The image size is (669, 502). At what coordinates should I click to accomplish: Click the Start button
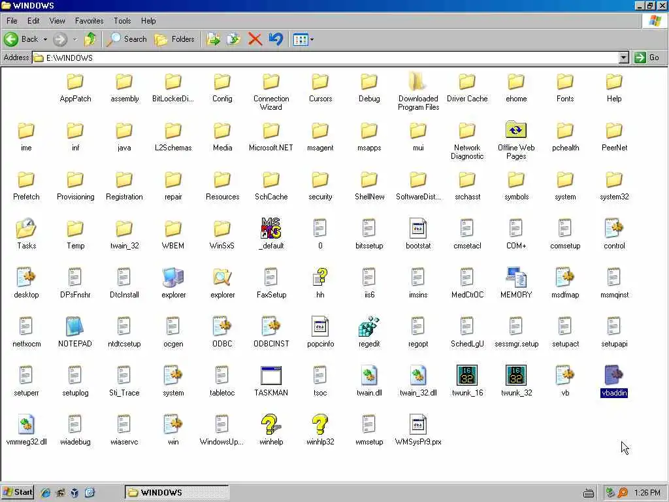click(x=18, y=492)
